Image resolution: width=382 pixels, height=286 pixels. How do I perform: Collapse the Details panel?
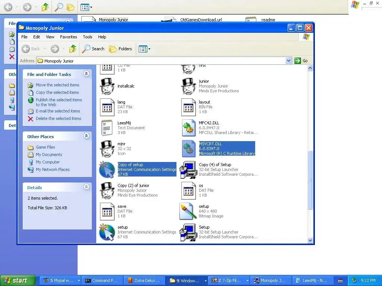point(86,187)
